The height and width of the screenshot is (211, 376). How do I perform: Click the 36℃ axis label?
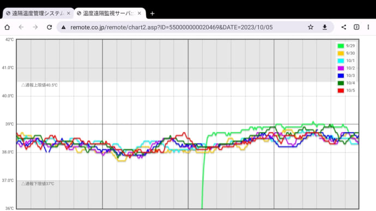[x=9, y=208]
